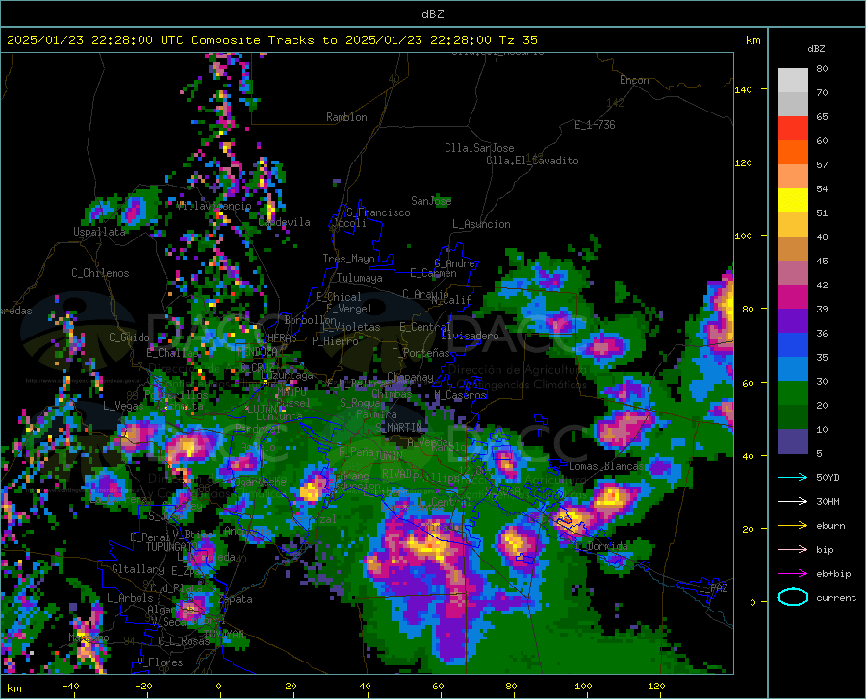The height and width of the screenshot is (699, 866).
Task: Select the darker grey 65-70 dBZ swatch
Action: coord(793,104)
